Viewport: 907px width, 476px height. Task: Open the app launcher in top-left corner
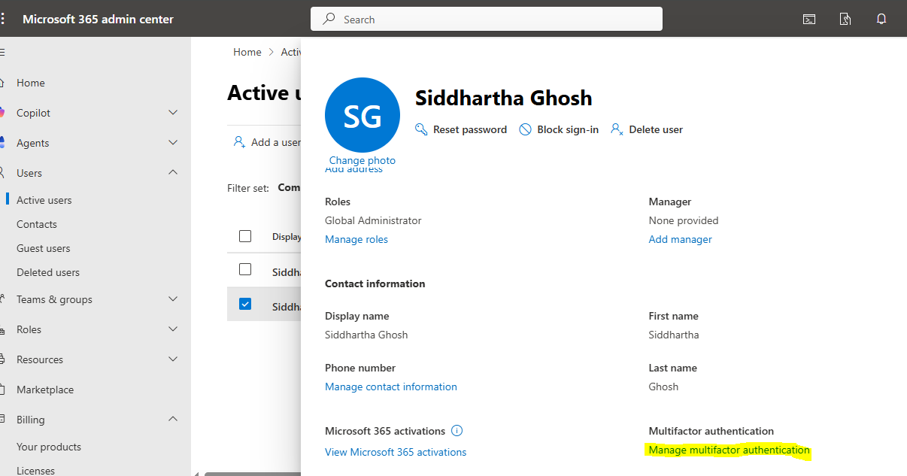click(4, 19)
